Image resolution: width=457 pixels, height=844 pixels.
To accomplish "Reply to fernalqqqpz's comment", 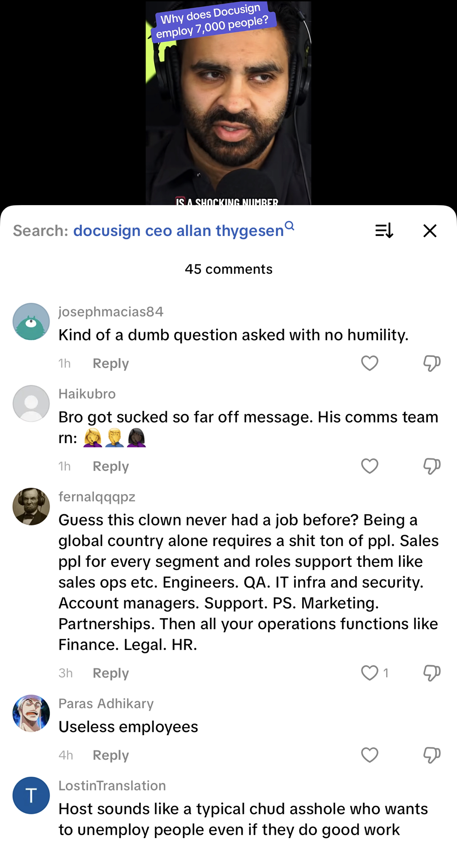I will tap(111, 673).
